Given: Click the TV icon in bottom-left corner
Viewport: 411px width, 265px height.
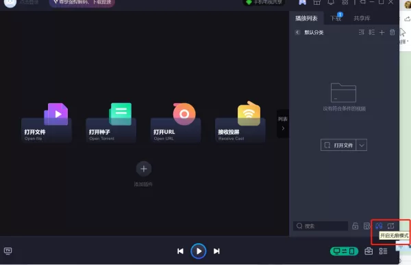Looking at the screenshot, I should pos(8,251).
